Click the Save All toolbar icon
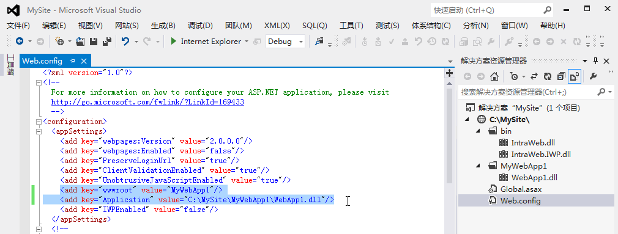This screenshot has width=618, height=234. [x=107, y=42]
